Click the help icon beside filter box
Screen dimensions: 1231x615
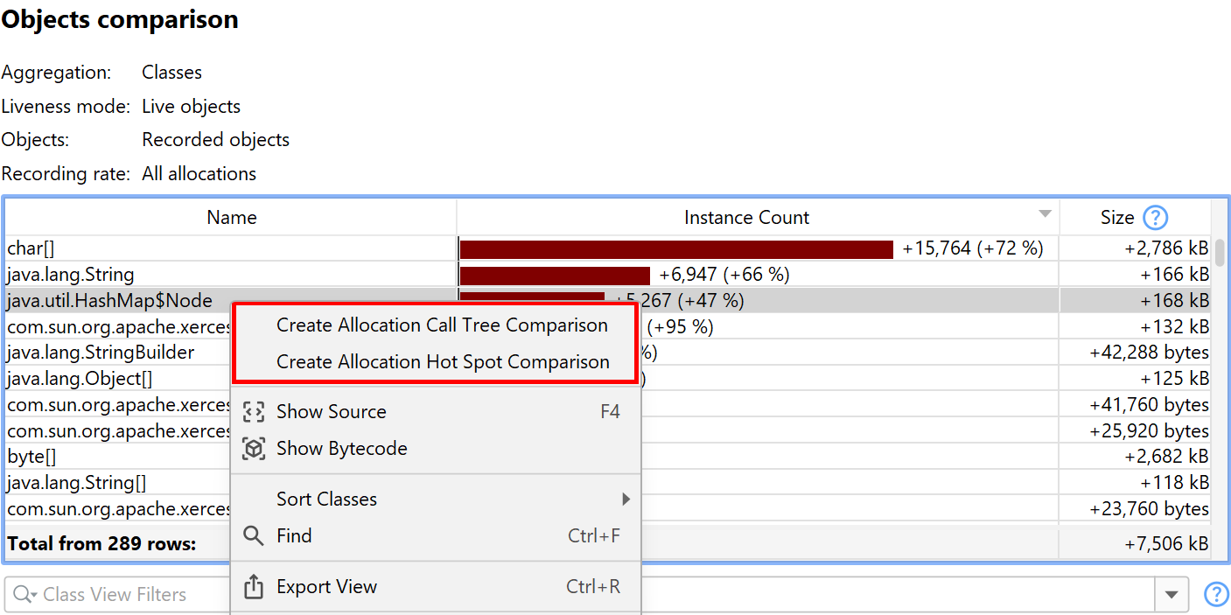click(1216, 595)
